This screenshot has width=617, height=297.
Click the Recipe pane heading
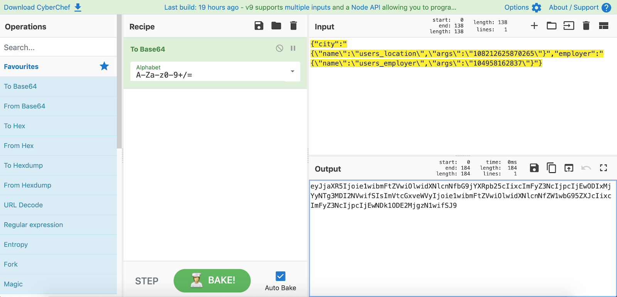click(142, 27)
